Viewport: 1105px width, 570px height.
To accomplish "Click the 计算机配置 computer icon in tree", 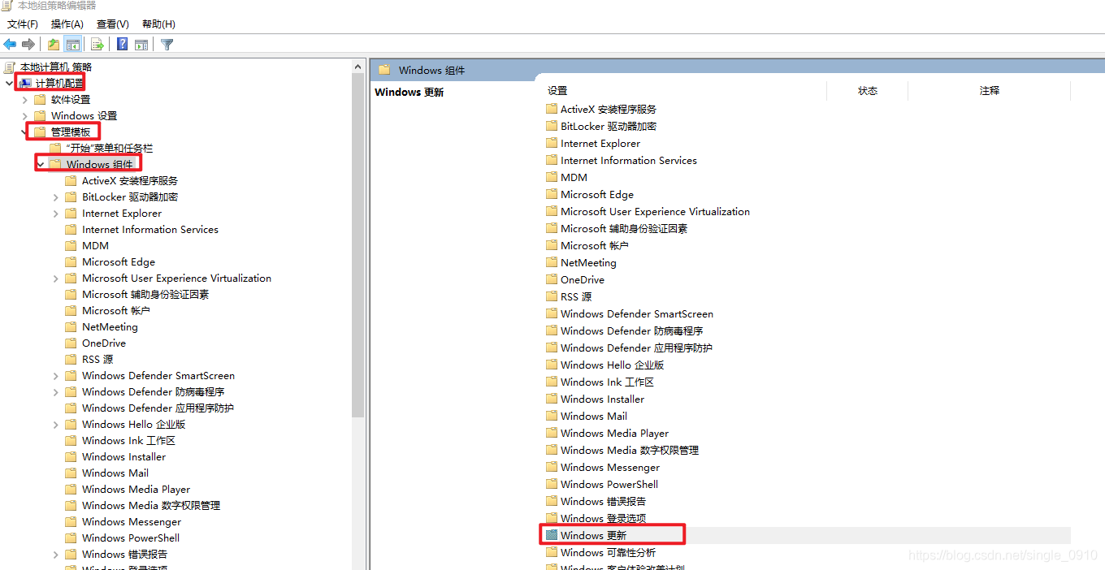I will point(25,83).
